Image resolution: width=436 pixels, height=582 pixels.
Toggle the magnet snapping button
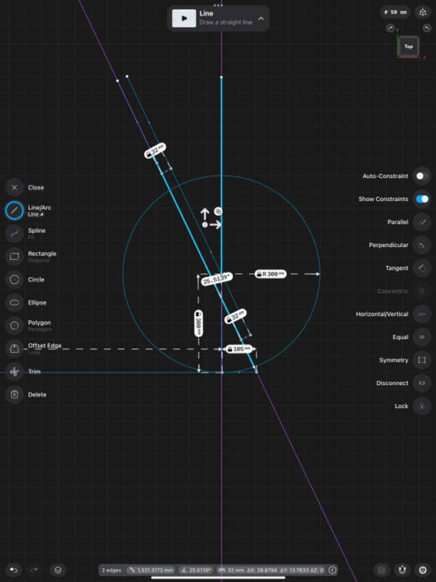click(x=402, y=570)
